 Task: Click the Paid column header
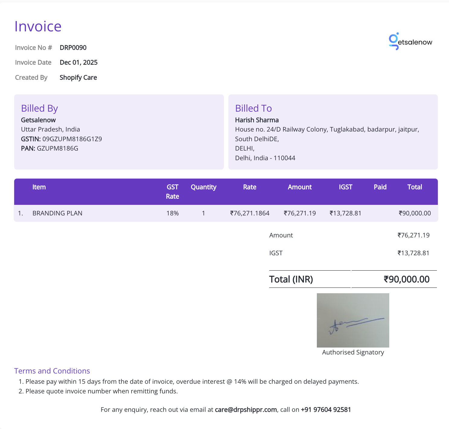(x=380, y=187)
